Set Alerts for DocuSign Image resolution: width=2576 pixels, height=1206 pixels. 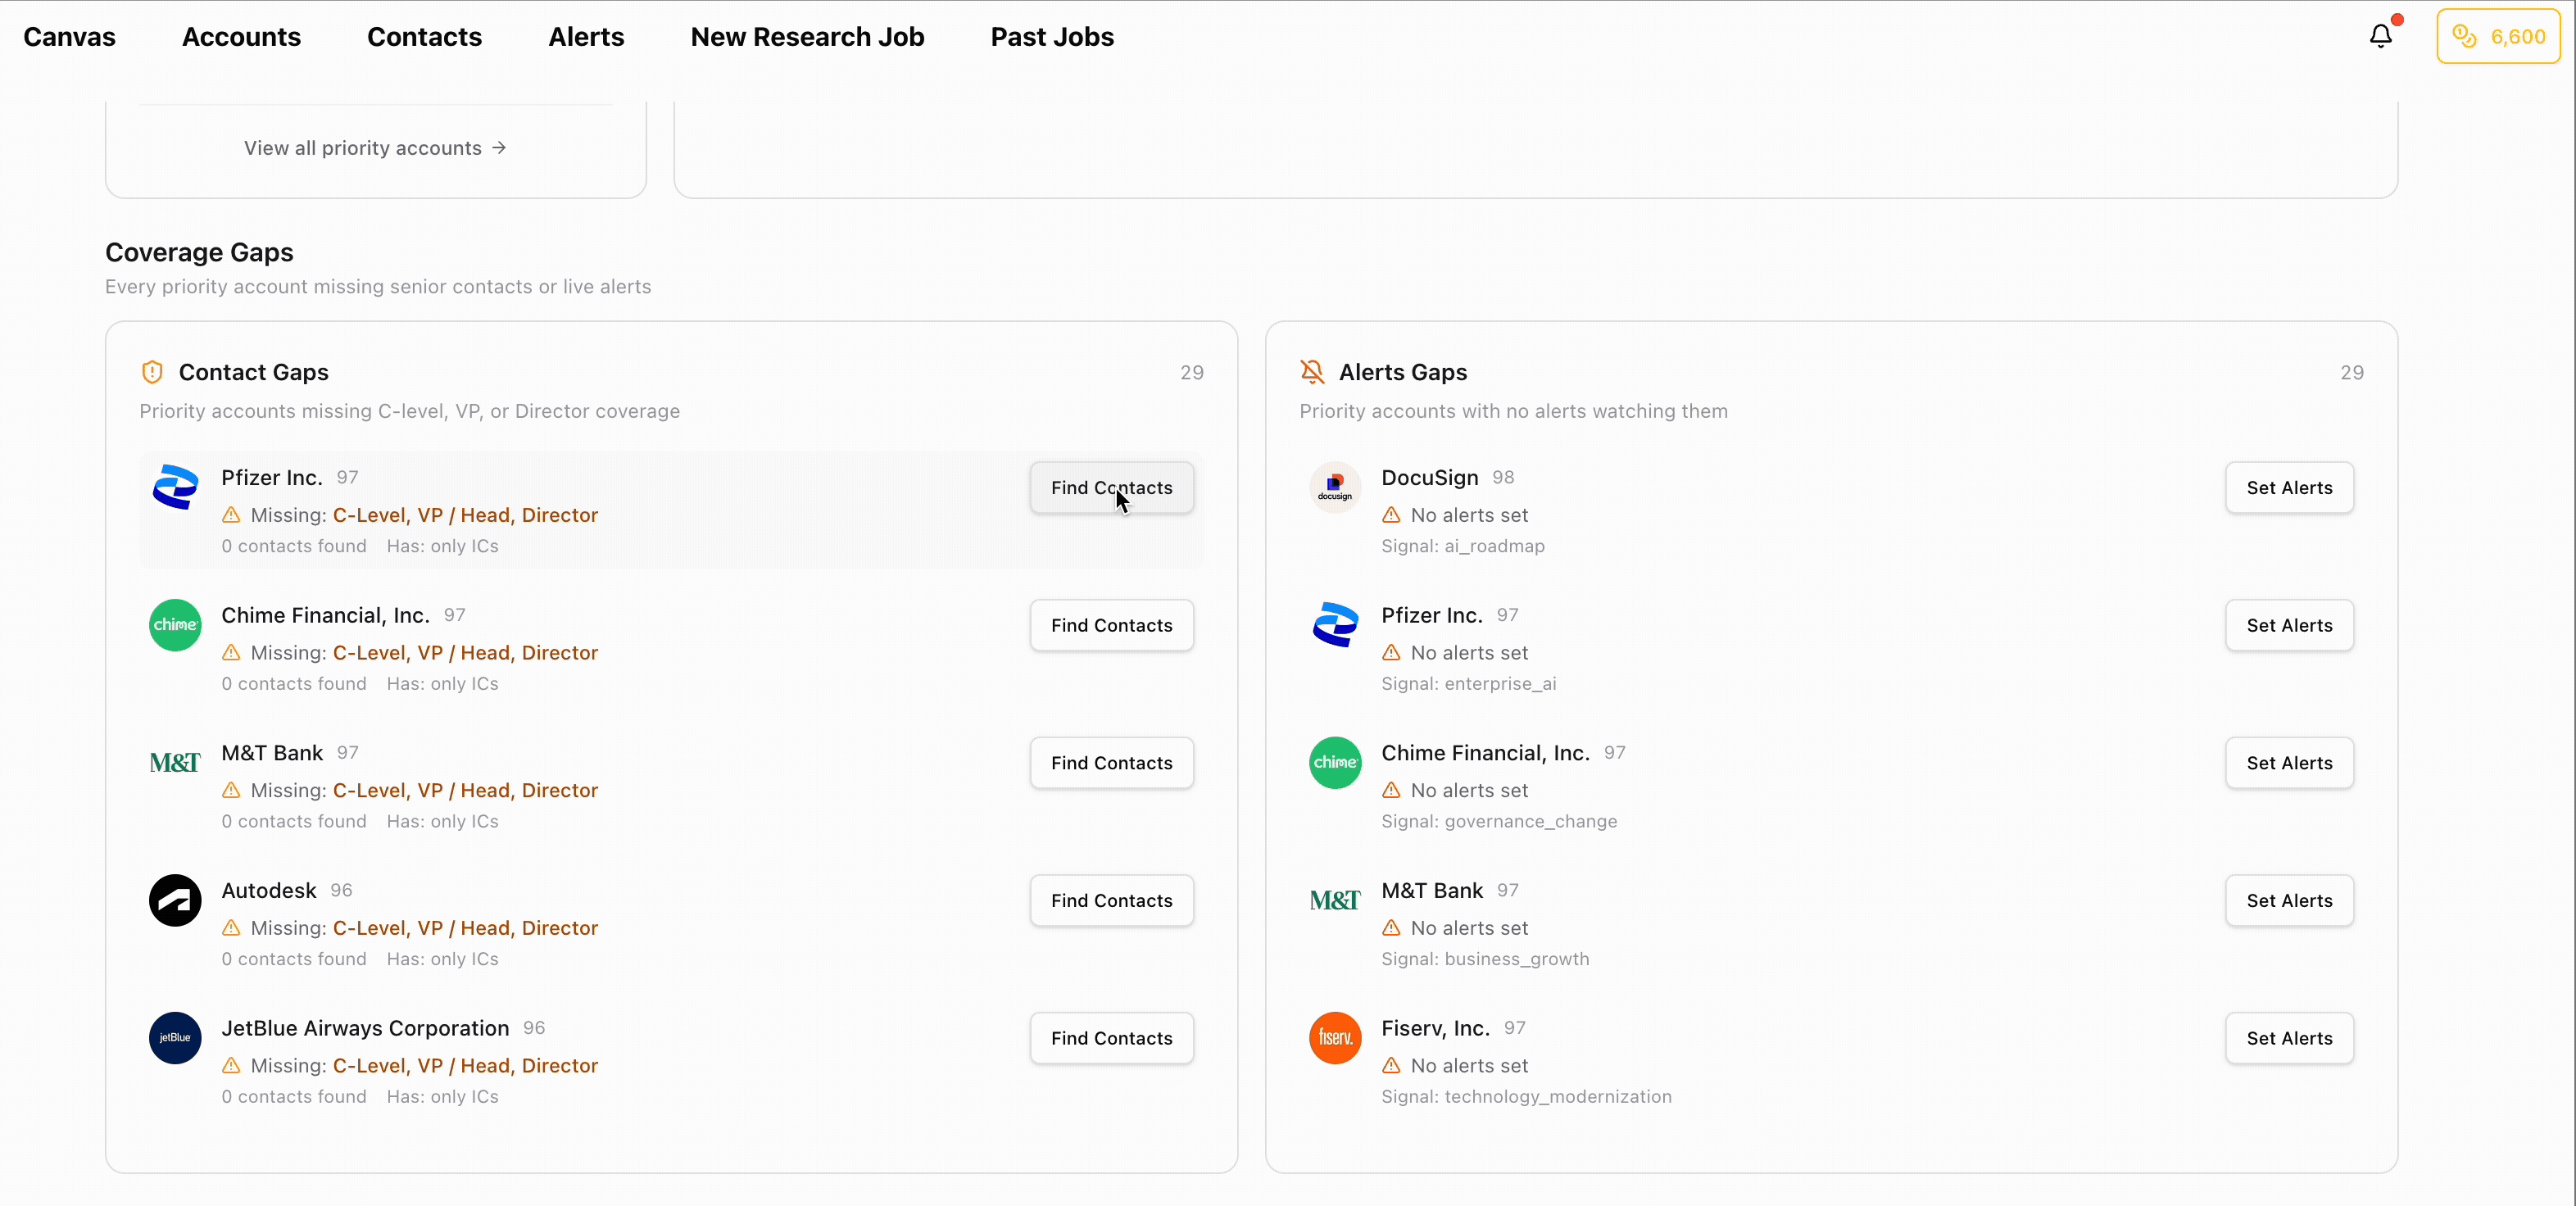coord(2289,488)
